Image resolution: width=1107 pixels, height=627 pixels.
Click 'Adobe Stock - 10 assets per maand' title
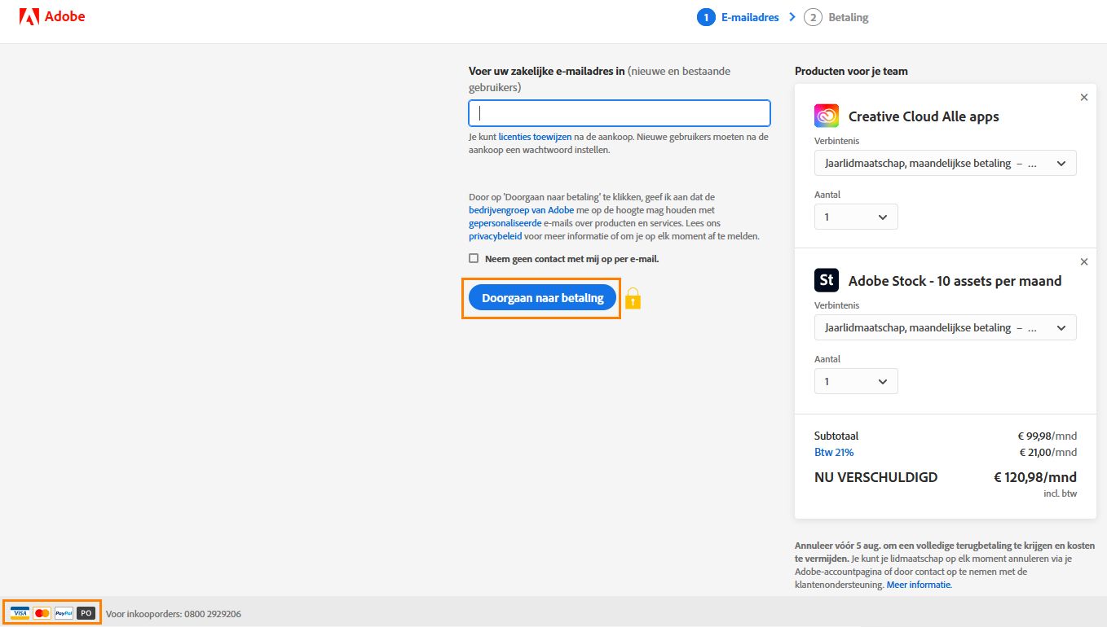click(x=955, y=281)
